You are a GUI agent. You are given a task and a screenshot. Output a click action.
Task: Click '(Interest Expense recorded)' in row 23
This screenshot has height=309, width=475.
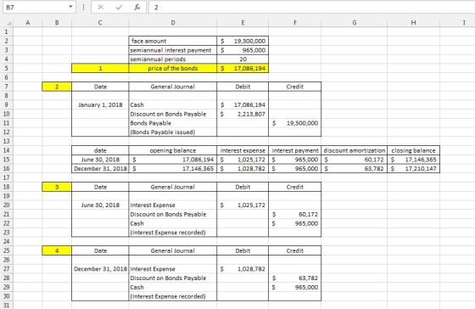click(173, 233)
